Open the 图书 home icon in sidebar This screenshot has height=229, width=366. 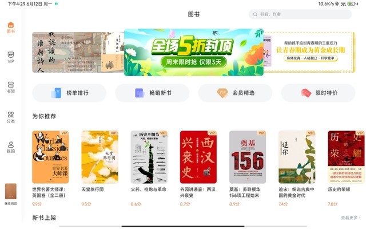11,25
